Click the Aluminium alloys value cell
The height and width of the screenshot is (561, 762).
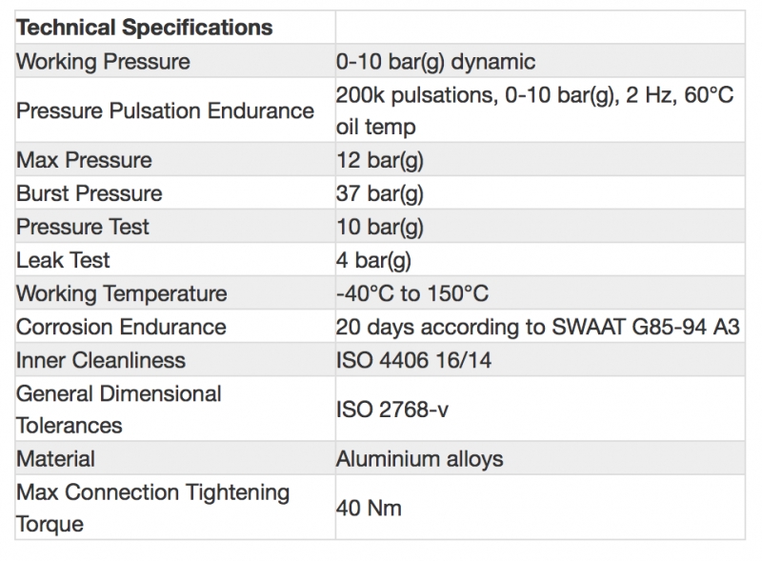click(419, 459)
